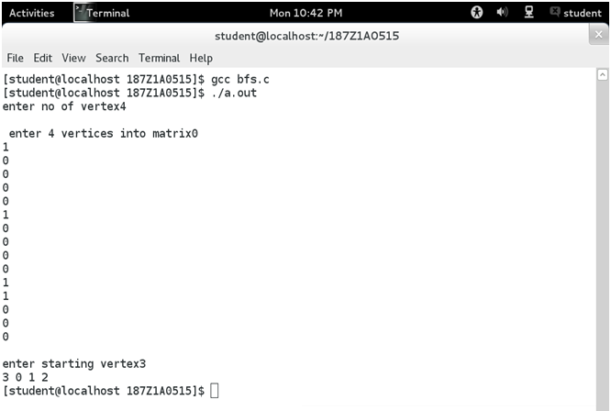Open the Edit menu
Image resolution: width=611 pixels, height=411 pixels.
[x=42, y=58]
